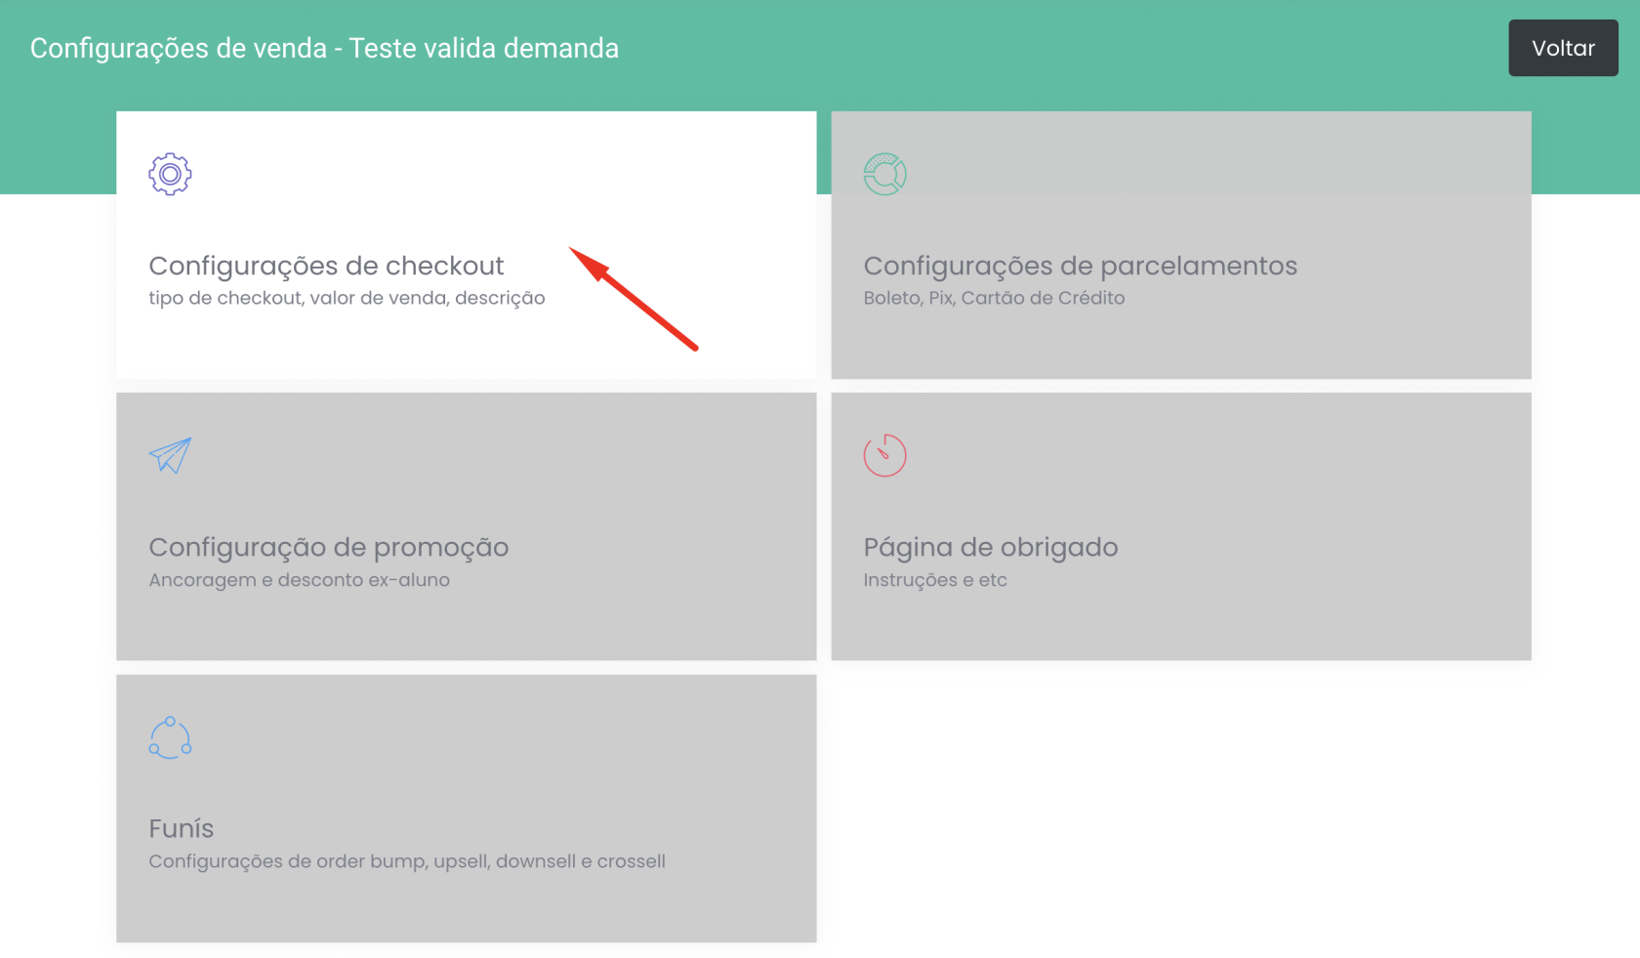Click empty area below Página de obrigado text
Screen dimensions: 1640x958
(x=1179, y=625)
